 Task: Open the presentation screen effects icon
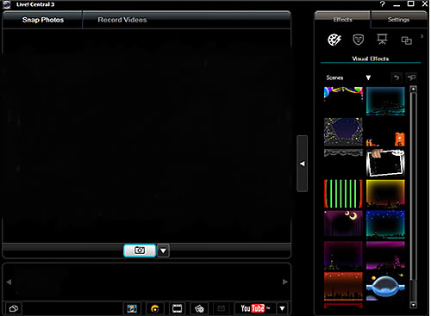[x=382, y=40]
